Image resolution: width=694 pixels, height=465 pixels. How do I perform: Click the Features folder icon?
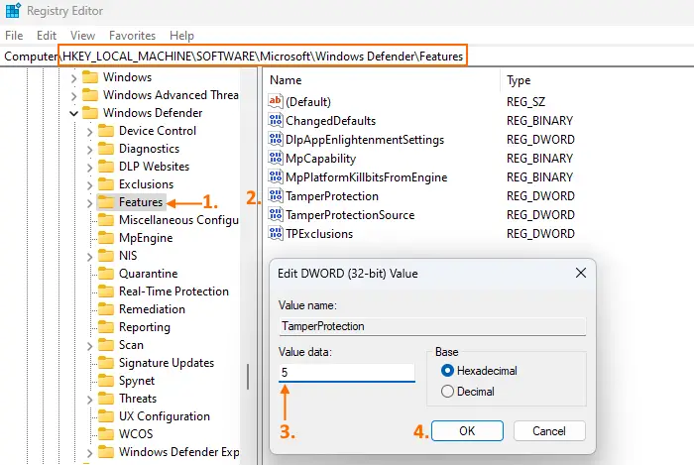point(106,201)
